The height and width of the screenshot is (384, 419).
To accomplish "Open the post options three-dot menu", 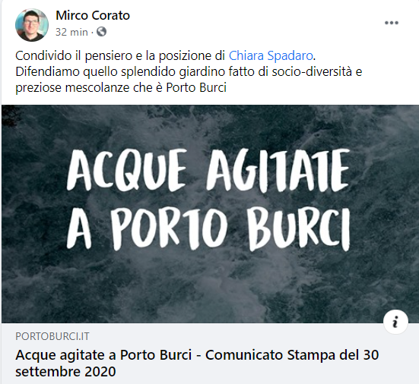I will [x=392, y=23].
